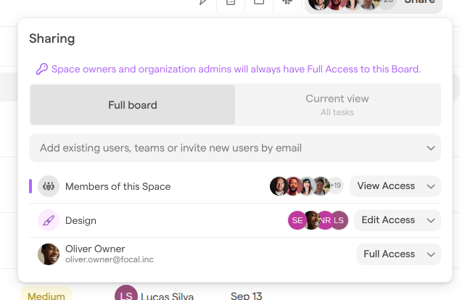Click the Sharing heading
Screen dimensions: 460x300
[x=52, y=38]
